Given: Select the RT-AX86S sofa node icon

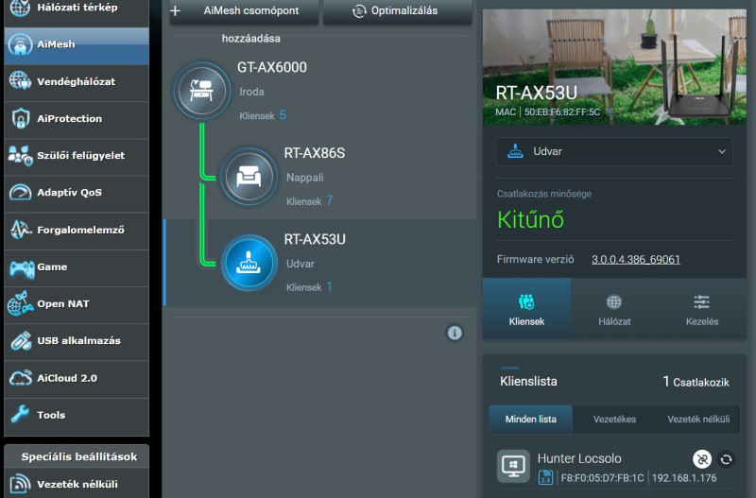Looking at the screenshot, I should coord(249,177).
